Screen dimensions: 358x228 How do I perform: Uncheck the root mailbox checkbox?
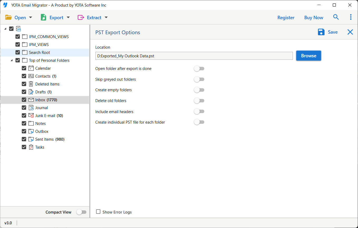(11, 29)
